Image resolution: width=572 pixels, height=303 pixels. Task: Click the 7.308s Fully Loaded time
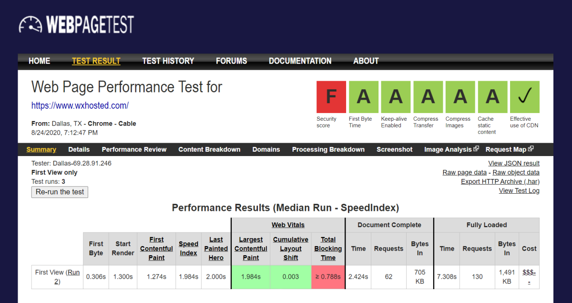tap(447, 277)
